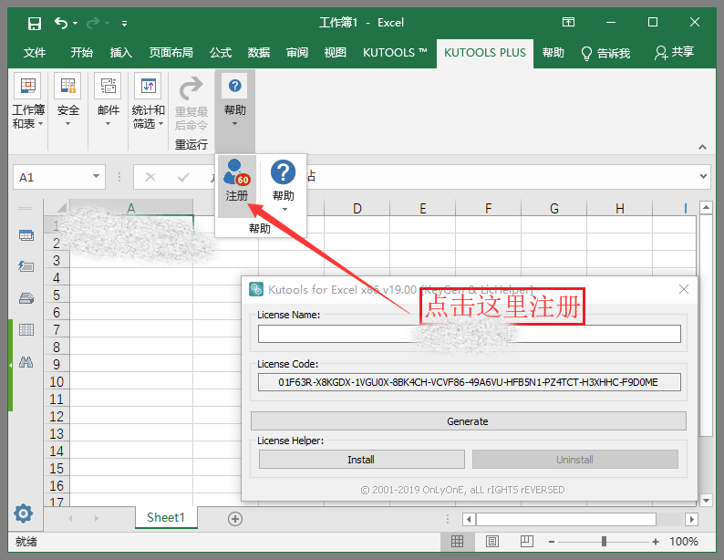Screen dimensions: 724x560
Task: Switch to the 公式 ribbon tab
Action: [221, 53]
